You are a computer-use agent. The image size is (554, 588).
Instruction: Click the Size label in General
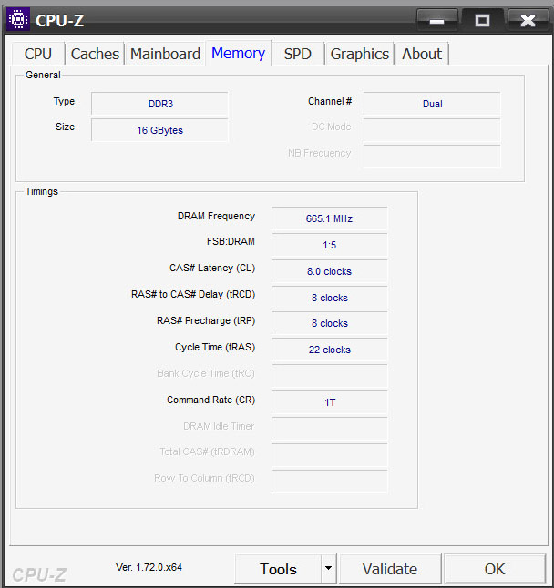(65, 127)
